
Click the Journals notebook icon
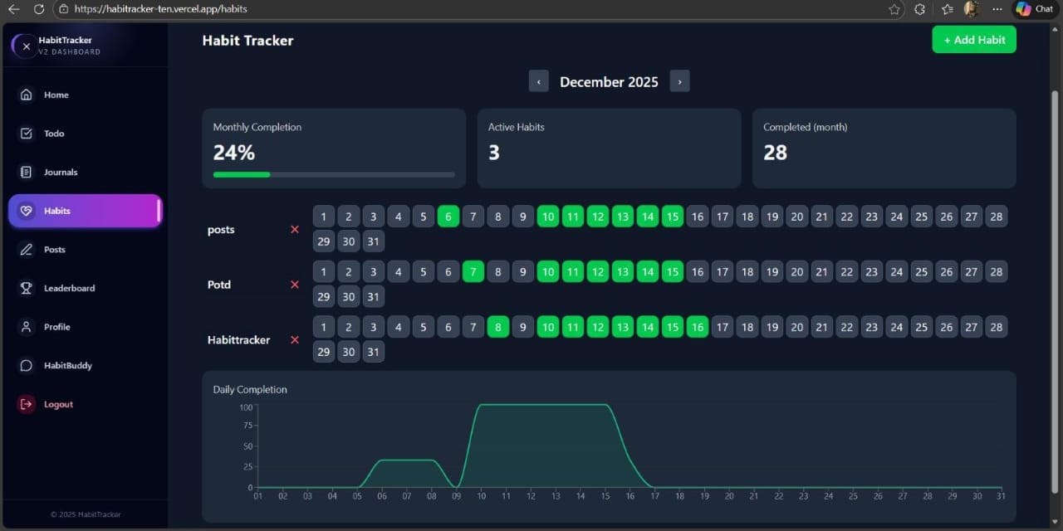[x=27, y=172]
